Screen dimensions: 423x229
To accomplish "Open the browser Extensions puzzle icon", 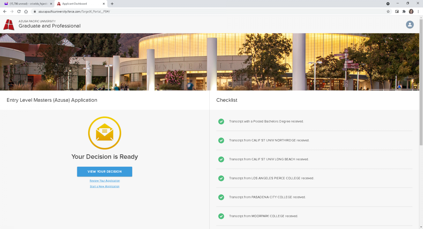I will click(x=404, y=11).
